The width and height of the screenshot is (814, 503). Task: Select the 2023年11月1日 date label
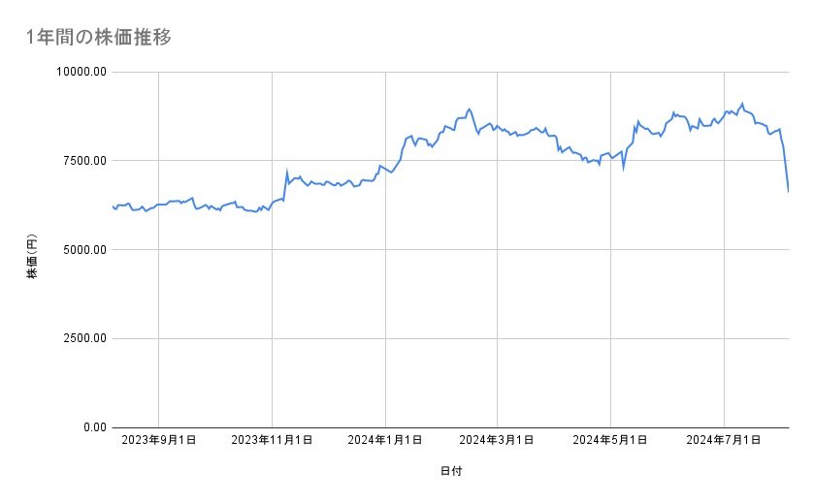point(272,440)
